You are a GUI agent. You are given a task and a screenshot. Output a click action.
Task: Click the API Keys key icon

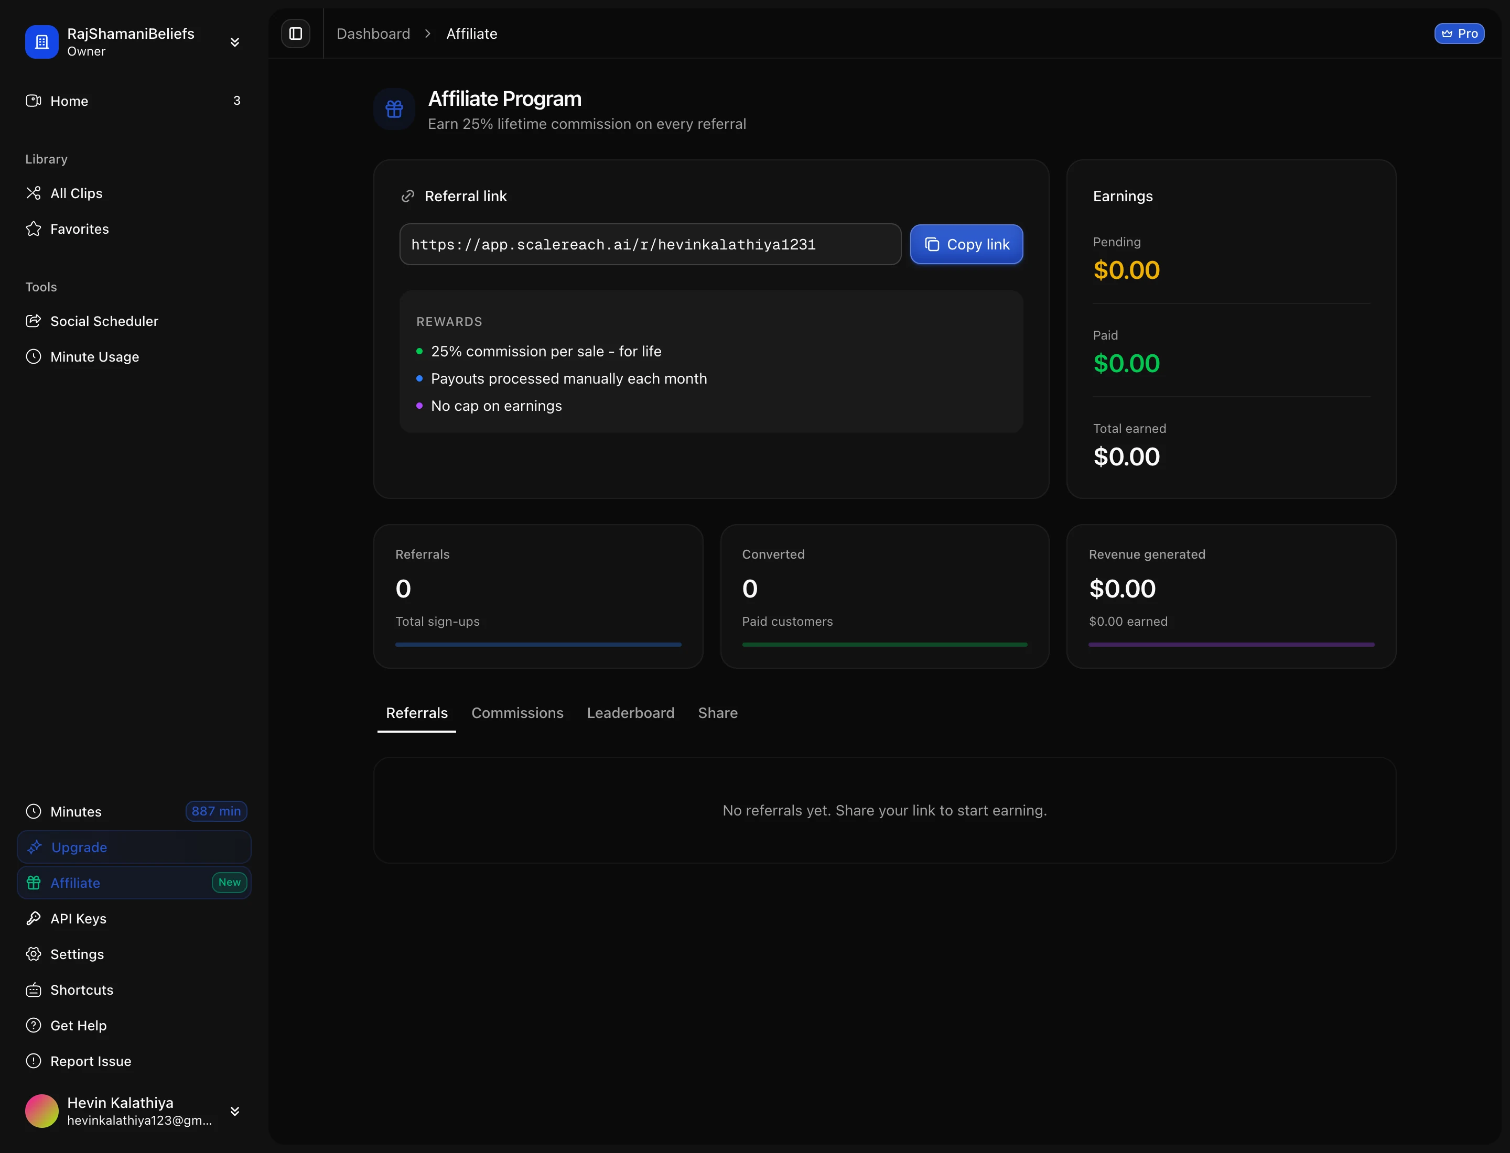[34, 918]
